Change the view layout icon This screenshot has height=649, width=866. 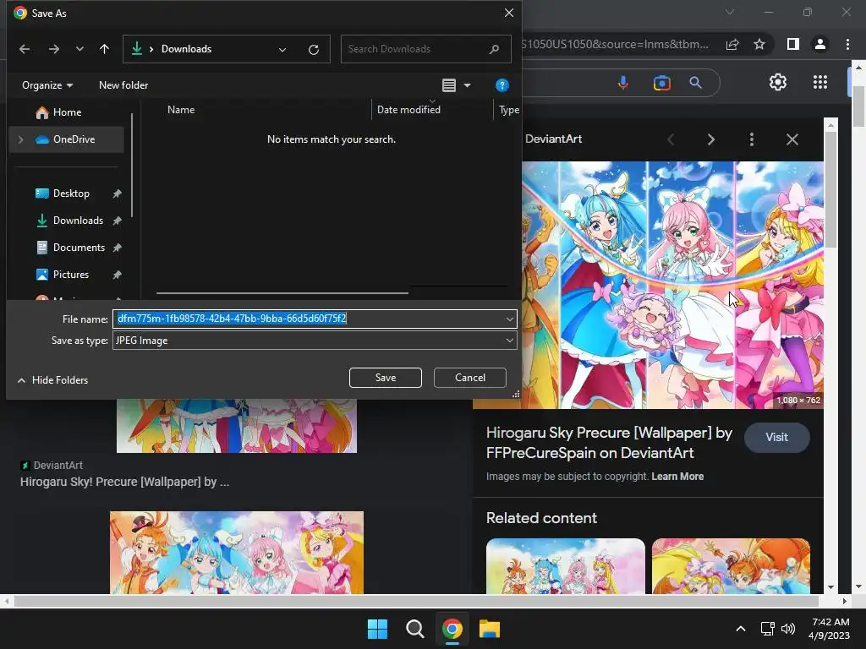[x=449, y=85]
